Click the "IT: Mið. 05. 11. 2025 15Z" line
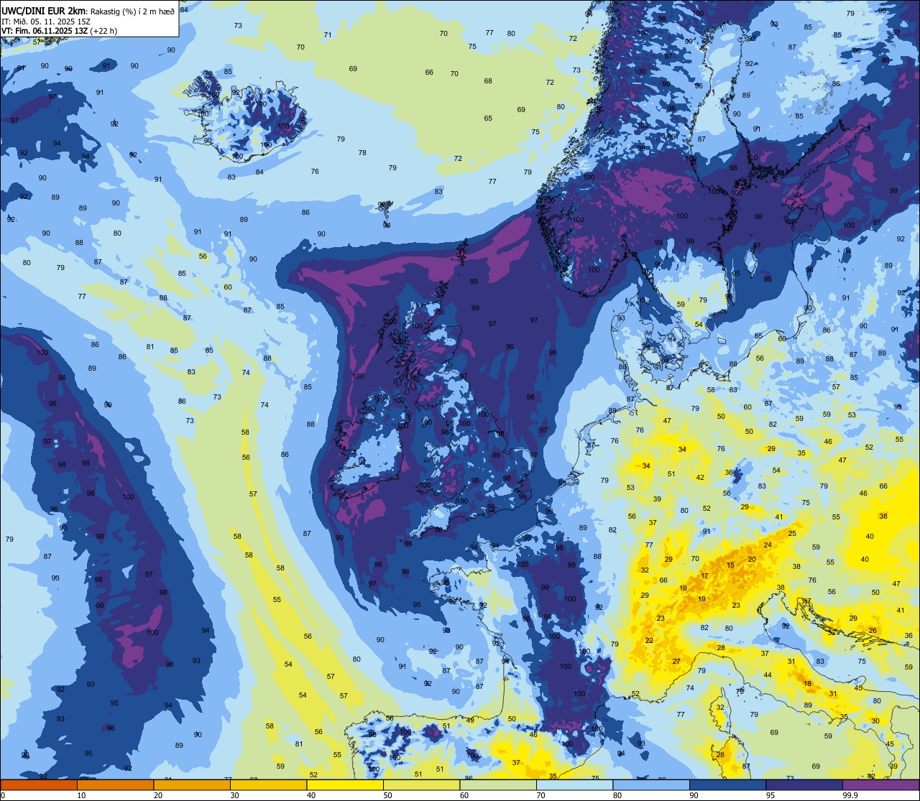Image resolution: width=920 pixels, height=801 pixels. (x=45, y=21)
